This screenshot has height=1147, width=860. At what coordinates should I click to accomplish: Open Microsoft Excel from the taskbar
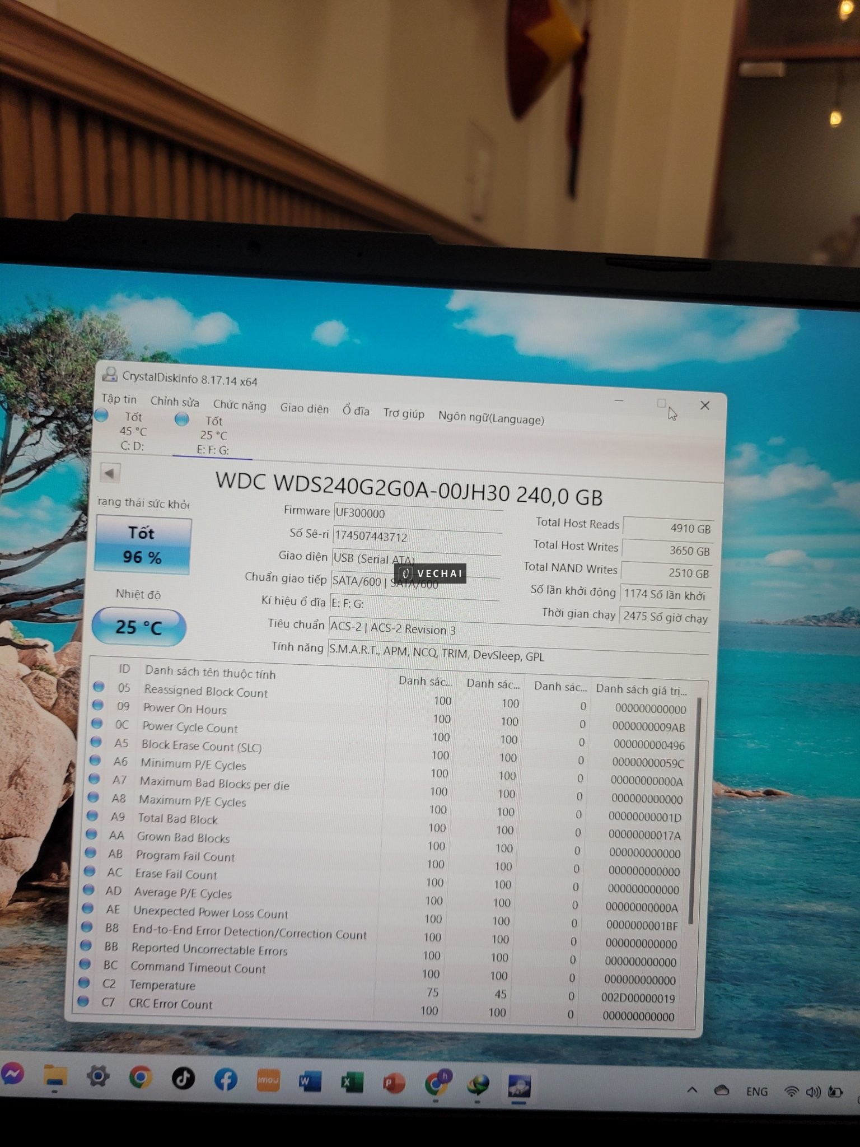[352, 1083]
